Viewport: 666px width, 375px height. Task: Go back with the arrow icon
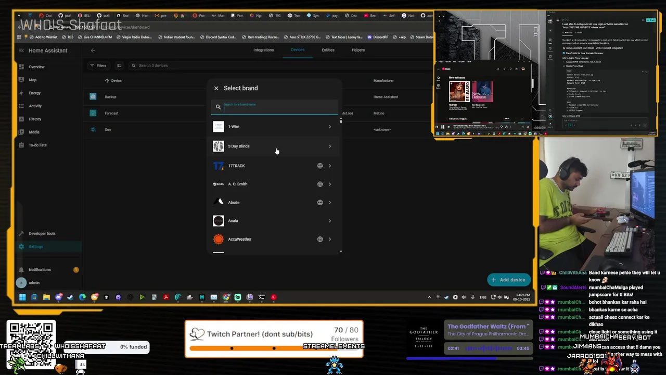click(x=93, y=51)
